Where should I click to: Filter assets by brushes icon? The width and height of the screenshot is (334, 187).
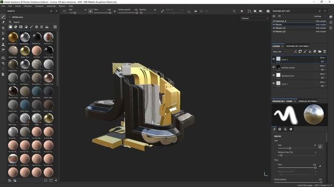point(31,27)
